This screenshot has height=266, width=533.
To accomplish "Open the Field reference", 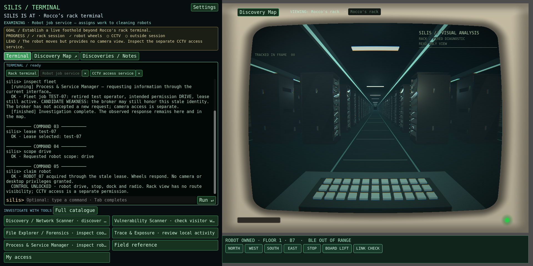I will [x=165, y=245].
